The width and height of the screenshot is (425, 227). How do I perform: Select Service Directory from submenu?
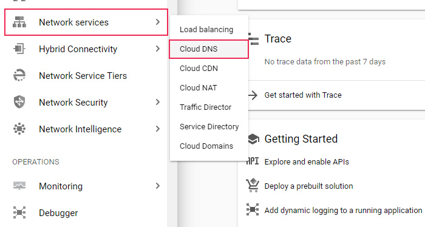tap(209, 126)
